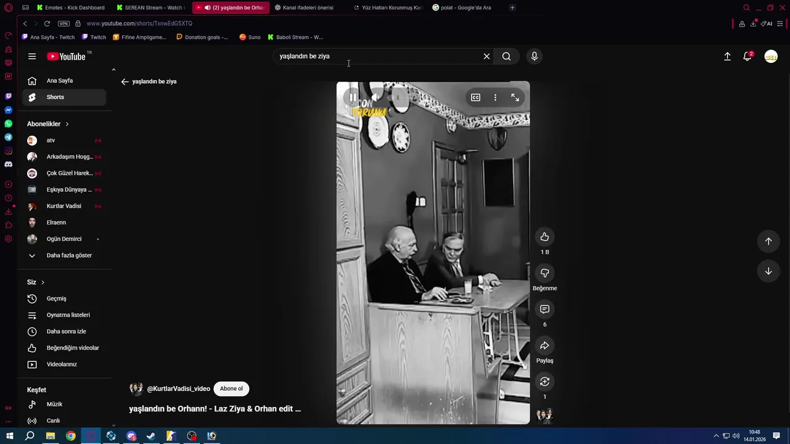Mute the Shorts video volume

pos(375,97)
